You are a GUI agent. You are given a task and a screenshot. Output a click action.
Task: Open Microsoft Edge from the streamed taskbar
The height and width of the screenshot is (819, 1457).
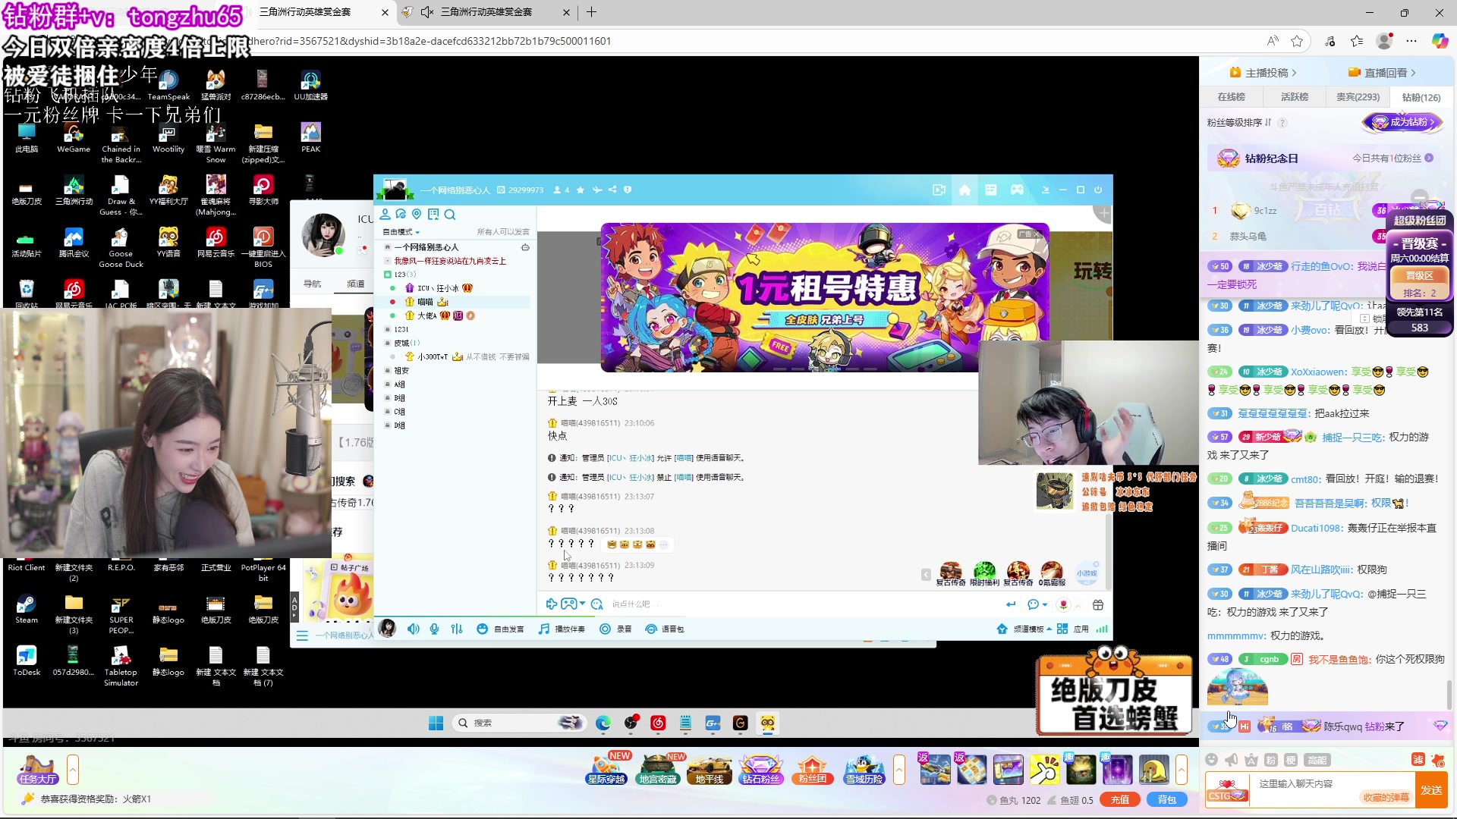603,723
